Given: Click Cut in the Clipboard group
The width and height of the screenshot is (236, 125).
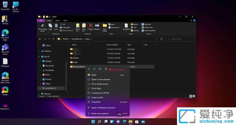Looking at the screenshot, I should [x=63, y=24].
